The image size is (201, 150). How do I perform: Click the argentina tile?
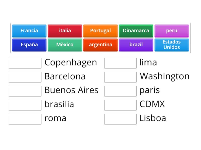(x=100, y=45)
